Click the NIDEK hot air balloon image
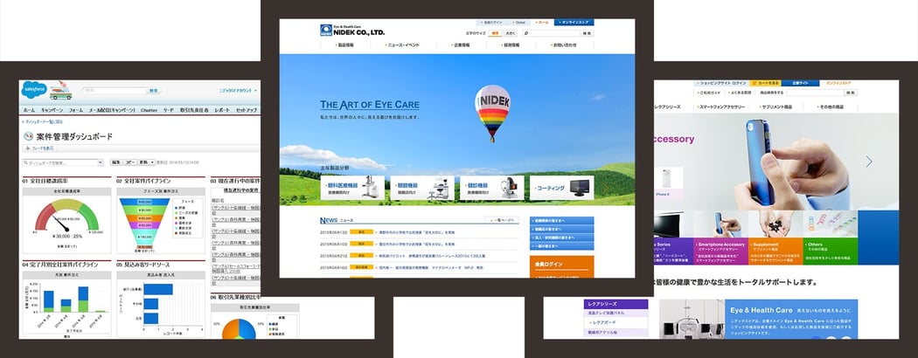Screen dimensions: 918x358 point(491,113)
